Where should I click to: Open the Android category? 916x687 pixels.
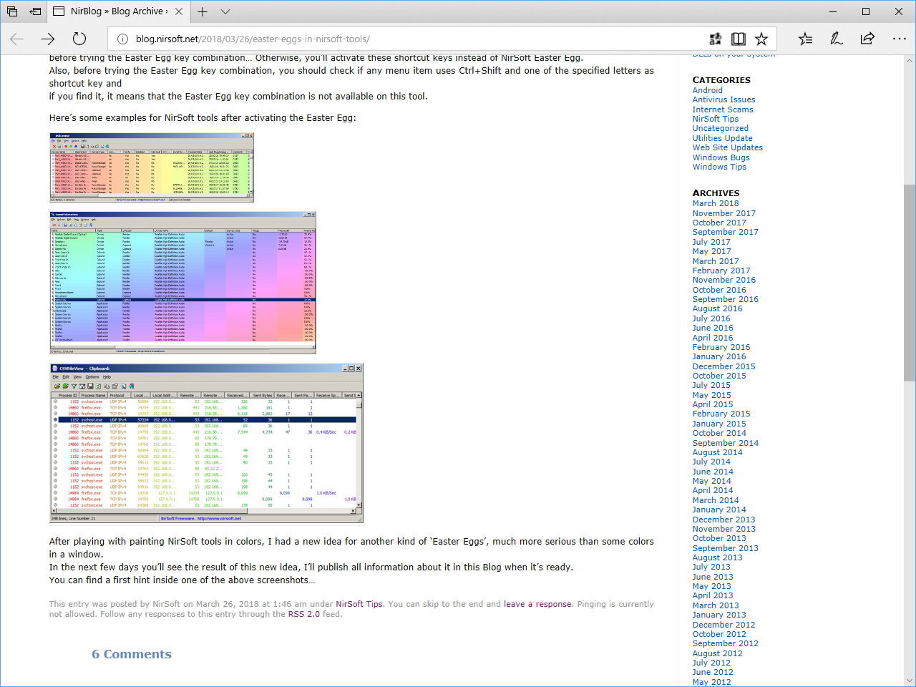[708, 90]
